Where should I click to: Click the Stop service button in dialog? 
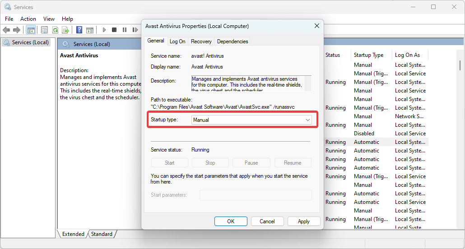coord(210,163)
